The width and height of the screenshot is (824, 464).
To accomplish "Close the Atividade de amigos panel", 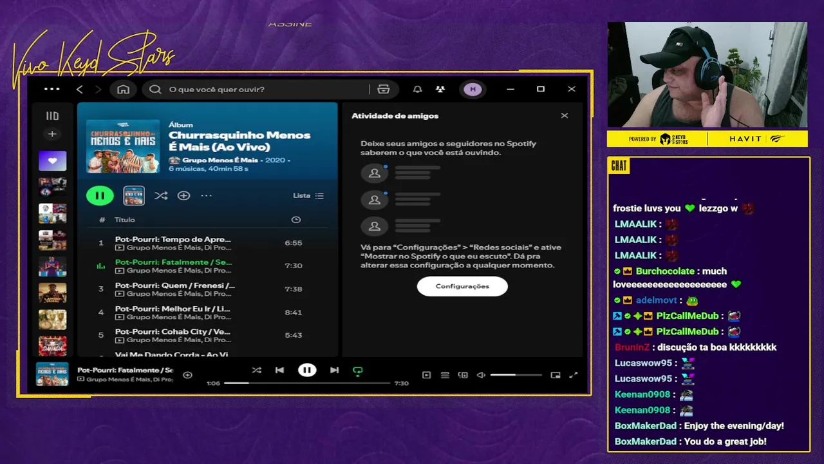I will point(565,115).
